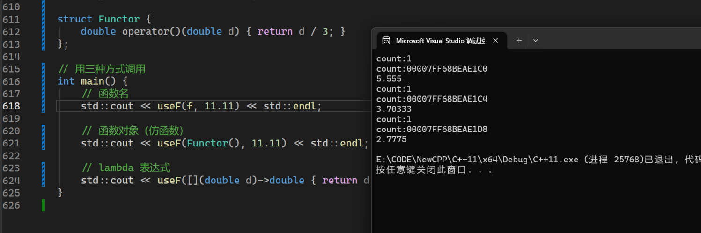
Task: Select line number 621 in the gutter
Action: coord(11,143)
